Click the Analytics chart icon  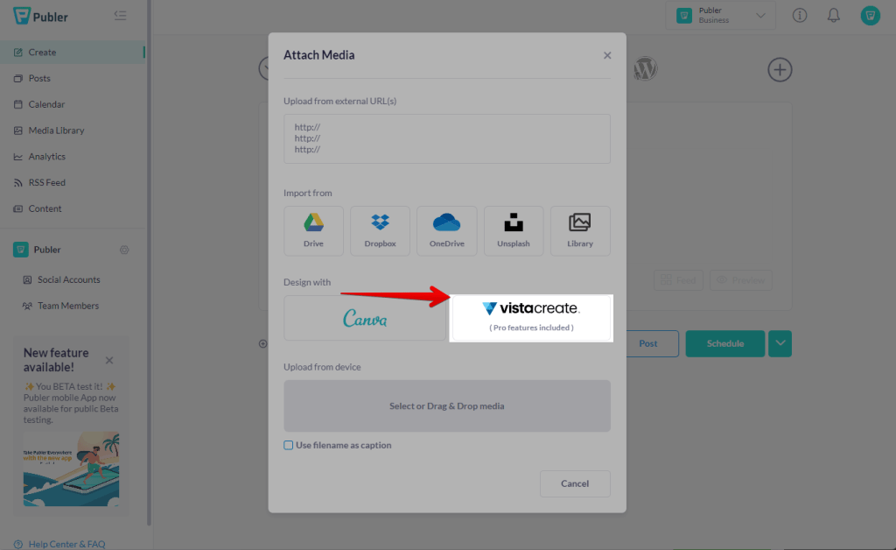[x=18, y=157]
